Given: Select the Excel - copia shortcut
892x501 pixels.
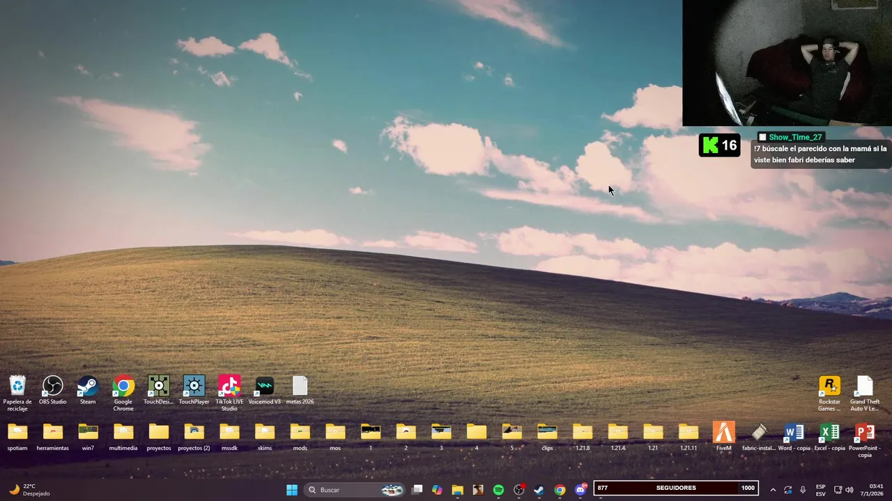Looking at the screenshot, I should tap(829, 438).
